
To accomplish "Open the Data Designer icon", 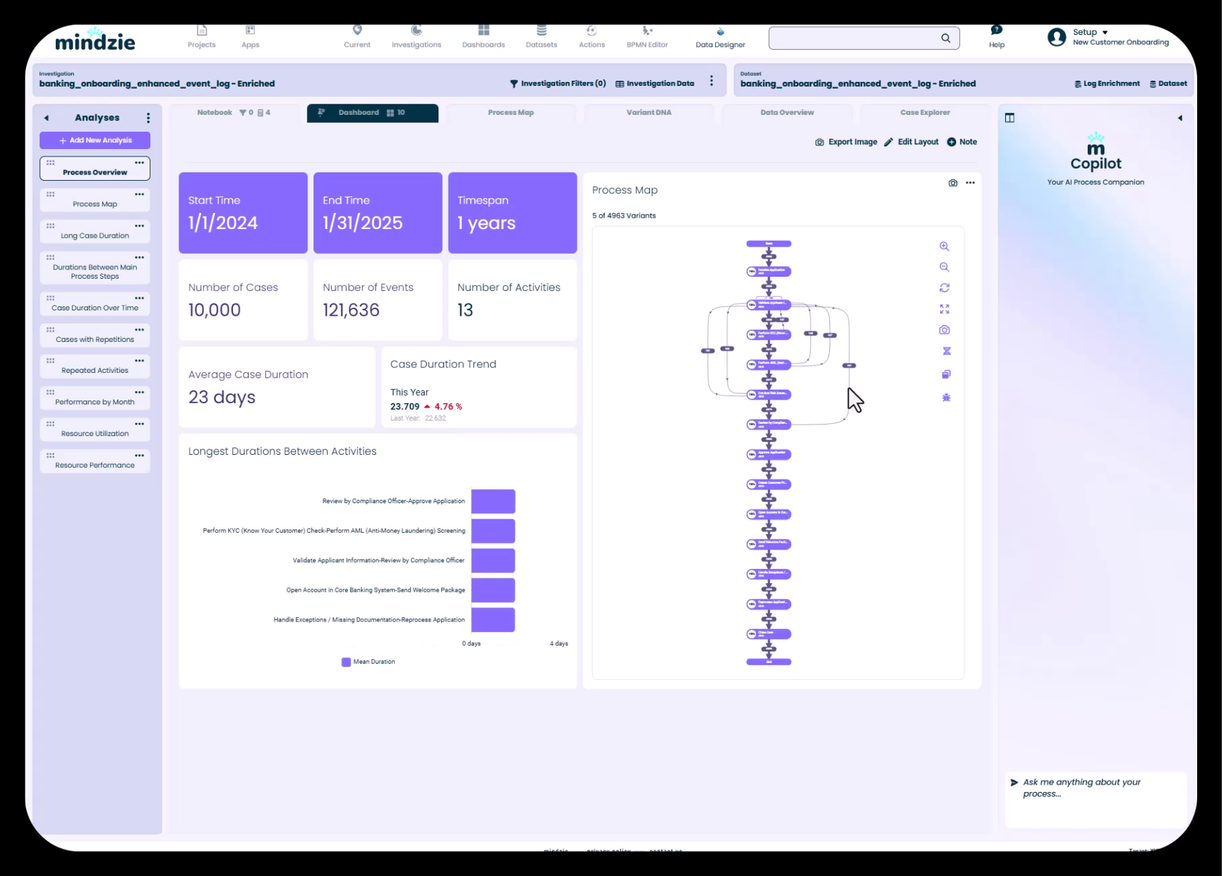I will [x=720, y=32].
